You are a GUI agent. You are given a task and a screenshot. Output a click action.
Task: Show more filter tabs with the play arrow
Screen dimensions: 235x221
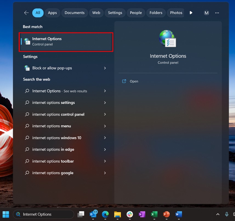click(x=191, y=13)
